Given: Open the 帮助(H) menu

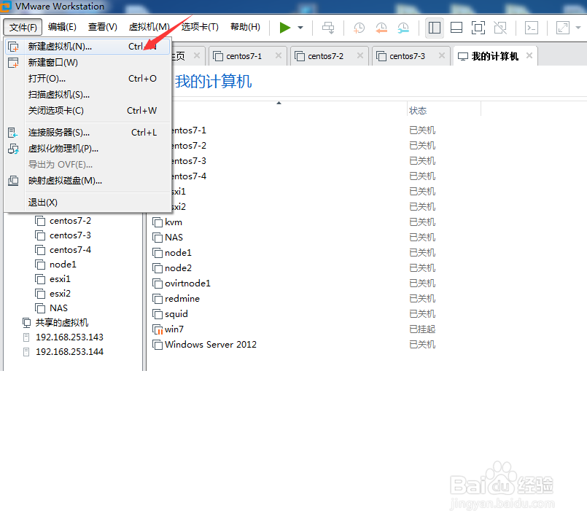Looking at the screenshot, I should (x=245, y=27).
